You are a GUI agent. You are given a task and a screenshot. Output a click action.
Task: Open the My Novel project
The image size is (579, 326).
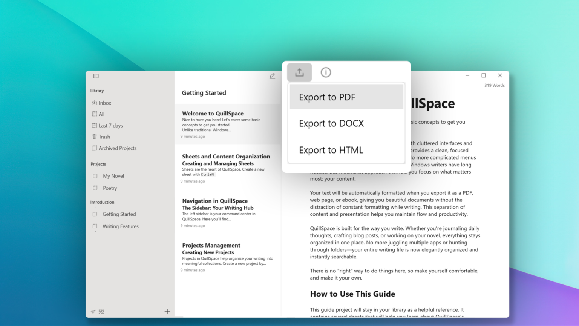113,176
